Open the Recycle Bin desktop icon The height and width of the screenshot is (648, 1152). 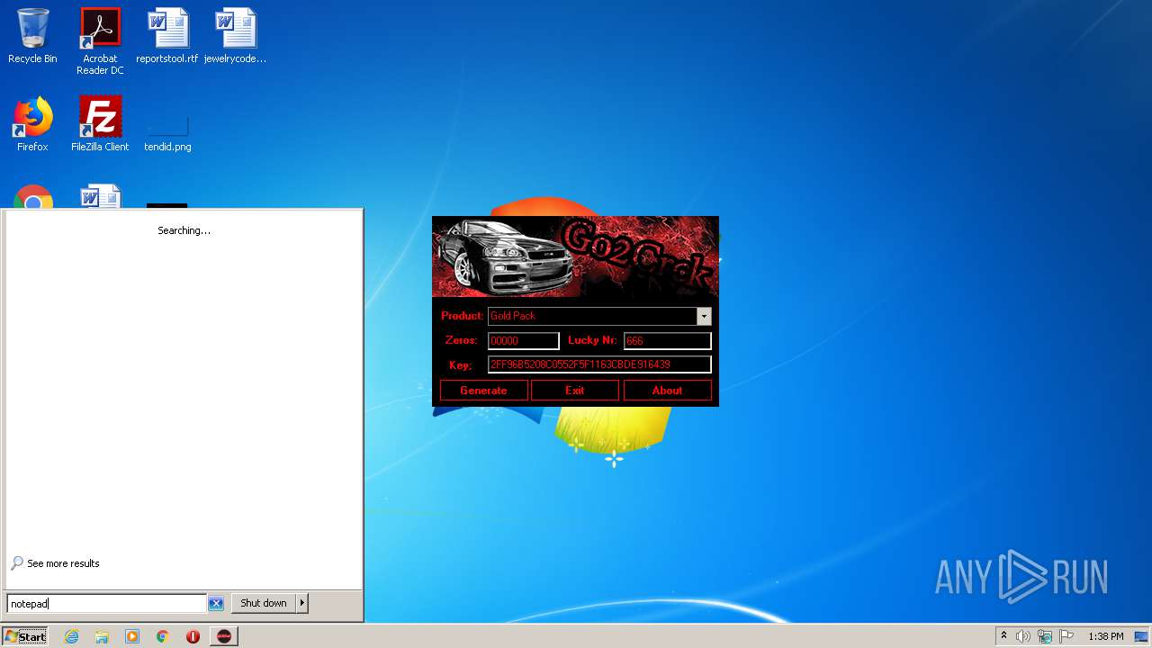click(32, 36)
